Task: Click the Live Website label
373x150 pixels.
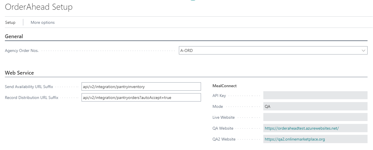Action: [x=223, y=117]
